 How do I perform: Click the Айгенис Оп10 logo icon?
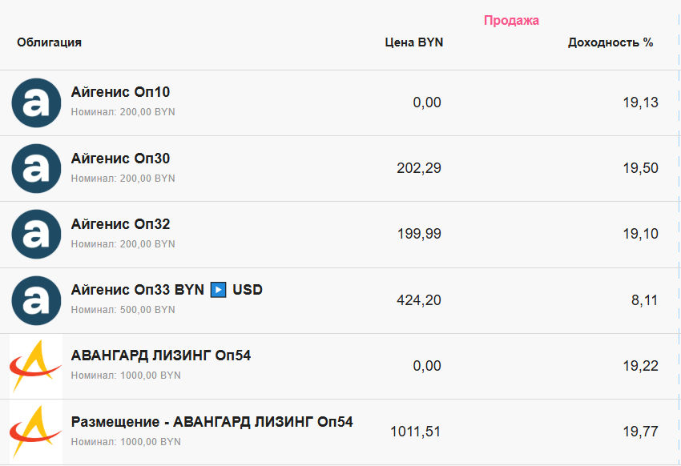click(x=36, y=102)
